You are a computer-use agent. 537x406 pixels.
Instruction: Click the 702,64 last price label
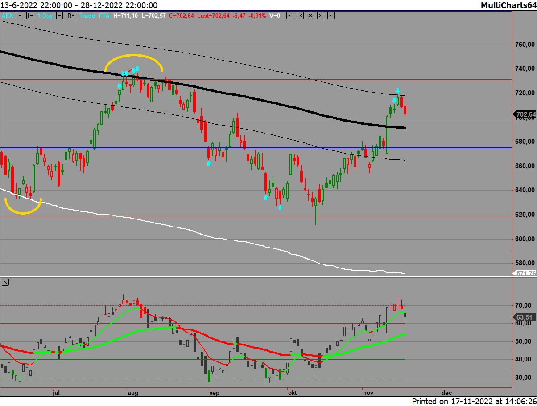[525, 114]
